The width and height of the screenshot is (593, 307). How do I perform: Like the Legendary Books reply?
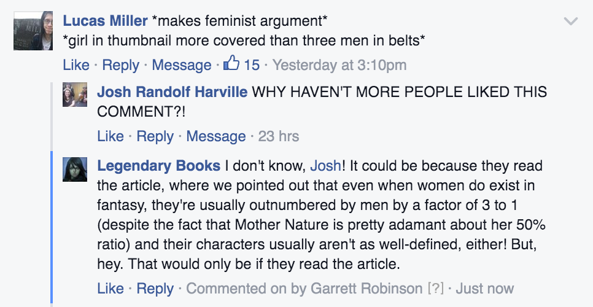[x=110, y=288]
